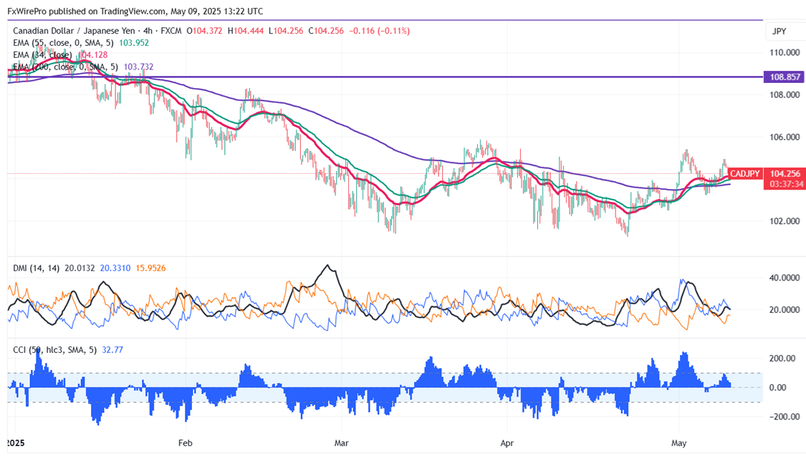806x458 pixels.
Task: Click the 108.857 horizontal line price label
Action: pos(785,77)
